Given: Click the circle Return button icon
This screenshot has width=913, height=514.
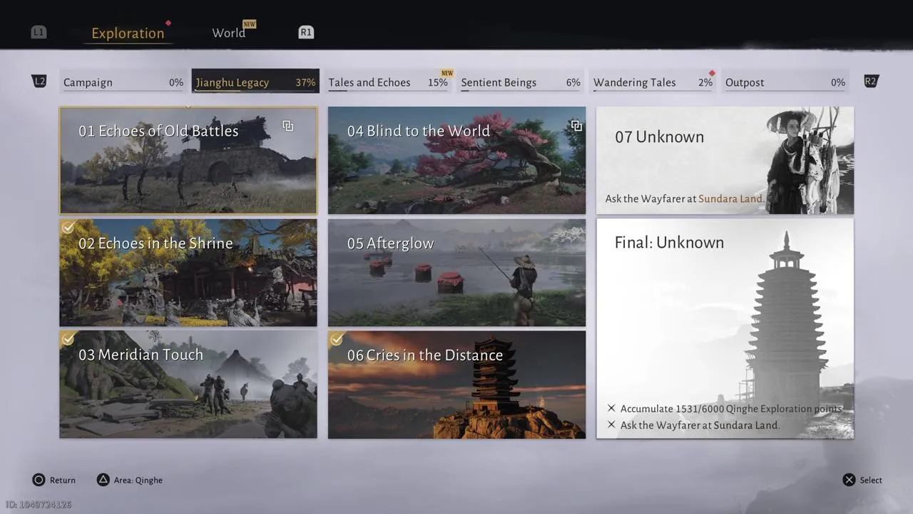Looking at the screenshot, I should coord(39,480).
